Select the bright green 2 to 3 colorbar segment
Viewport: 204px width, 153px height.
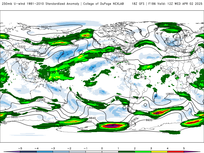(143, 152)
